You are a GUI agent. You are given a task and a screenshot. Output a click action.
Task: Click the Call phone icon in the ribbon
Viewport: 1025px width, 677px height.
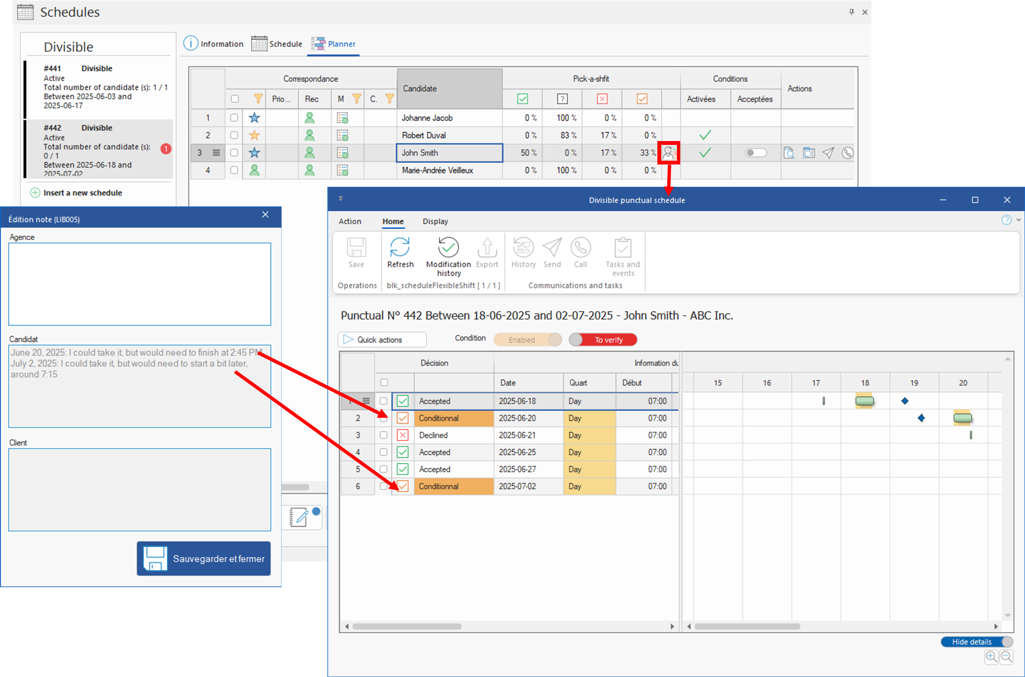pos(581,248)
